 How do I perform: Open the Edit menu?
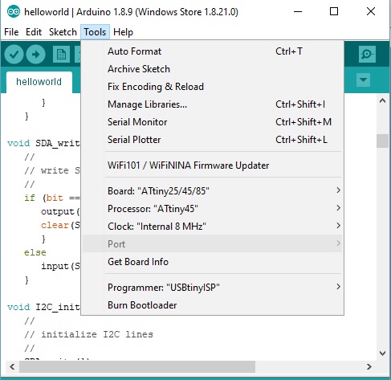34,32
